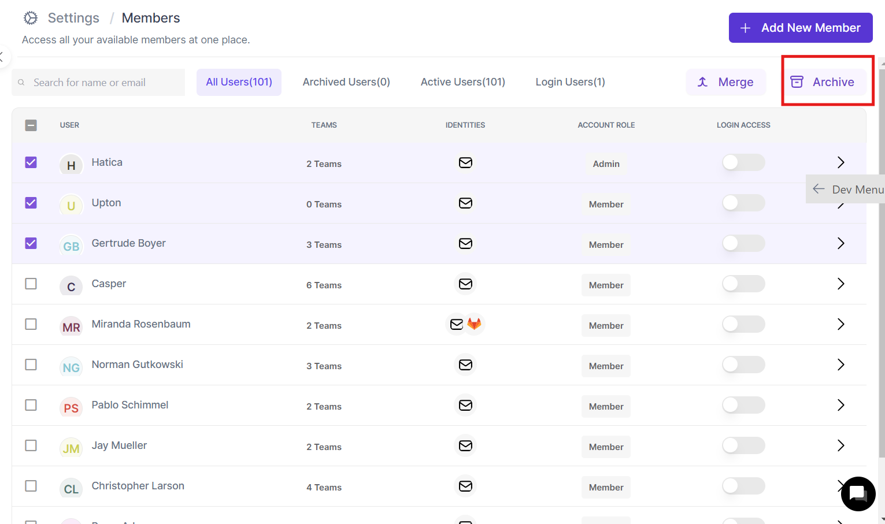Click the sidebar collapse arrow at left edge
The height and width of the screenshot is (524, 885).
[2, 57]
